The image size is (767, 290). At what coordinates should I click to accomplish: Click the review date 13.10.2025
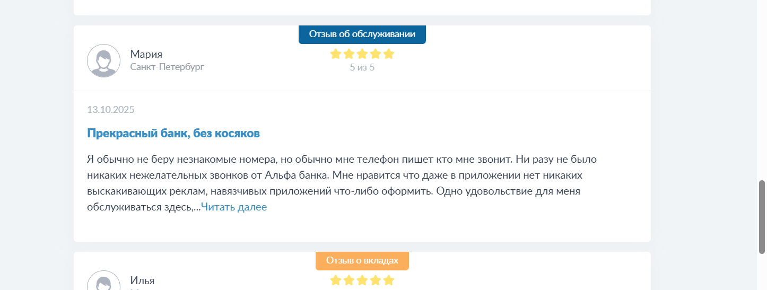click(111, 110)
